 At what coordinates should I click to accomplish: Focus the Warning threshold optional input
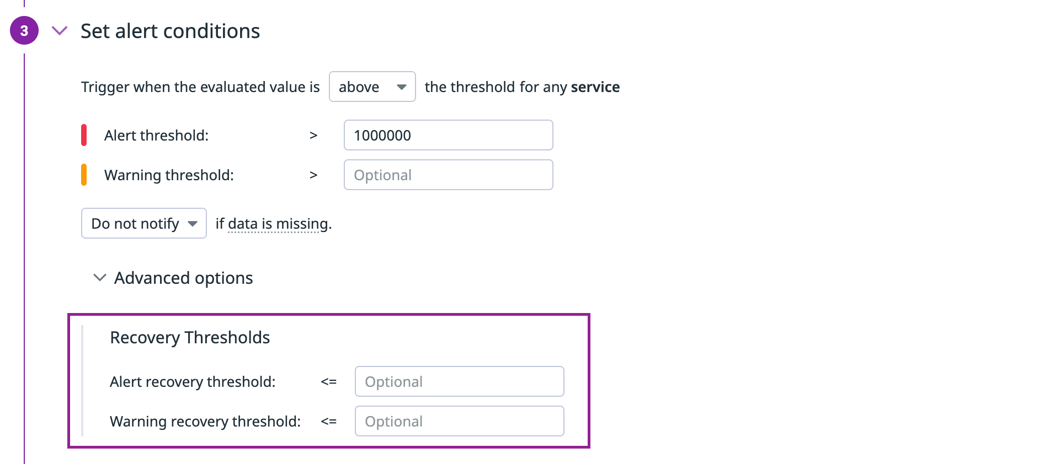(x=448, y=175)
